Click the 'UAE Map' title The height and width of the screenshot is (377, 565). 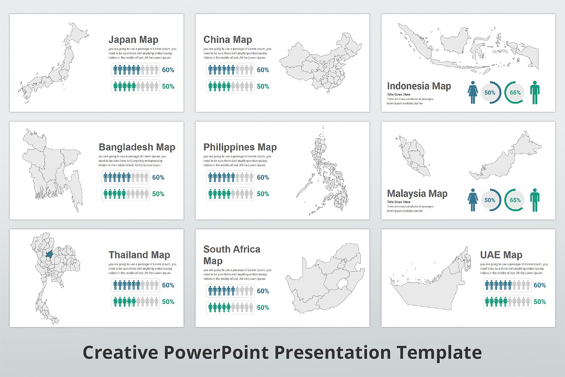pos(501,255)
